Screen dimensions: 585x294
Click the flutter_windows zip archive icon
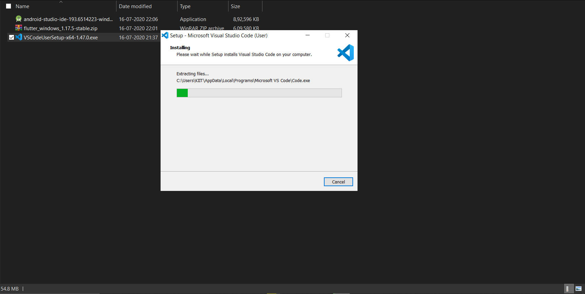pyautogui.click(x=19, y=28)
